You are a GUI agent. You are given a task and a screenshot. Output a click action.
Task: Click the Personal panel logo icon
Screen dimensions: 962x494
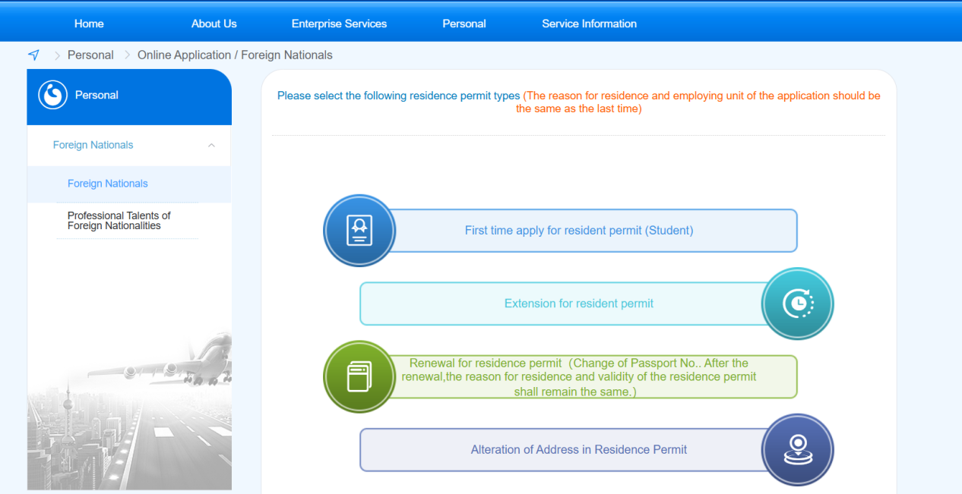[x=53, y=96]
